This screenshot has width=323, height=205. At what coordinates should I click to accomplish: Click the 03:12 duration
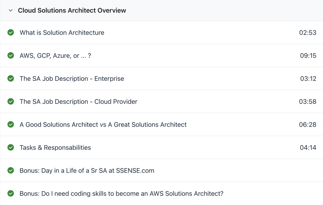[x=308, y=79]
